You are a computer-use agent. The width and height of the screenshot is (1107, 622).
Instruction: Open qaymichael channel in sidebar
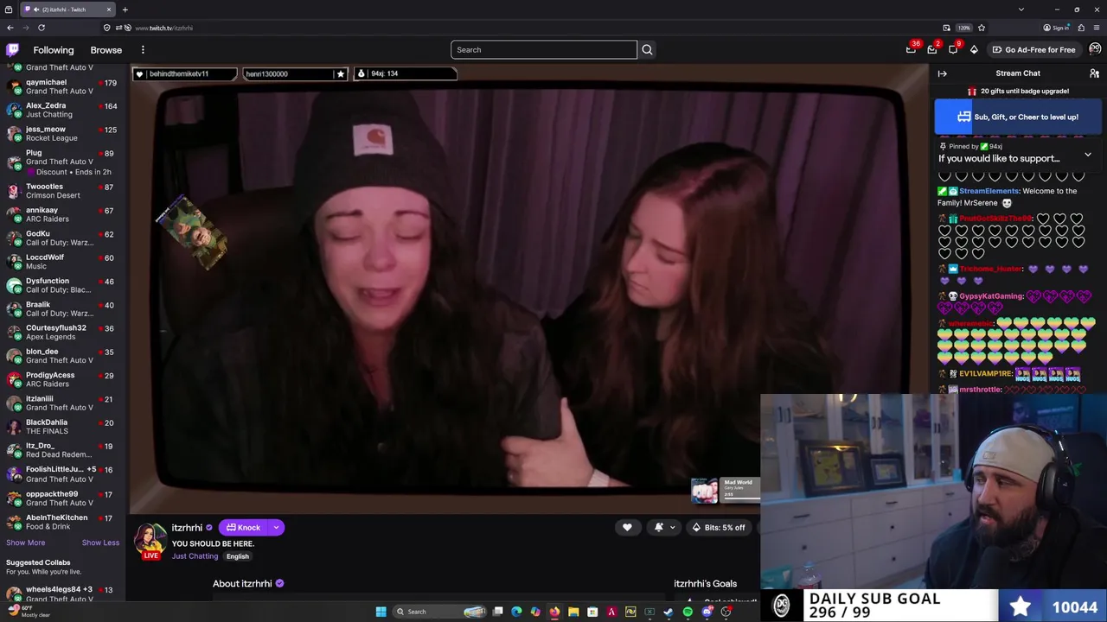coord(61,86)
